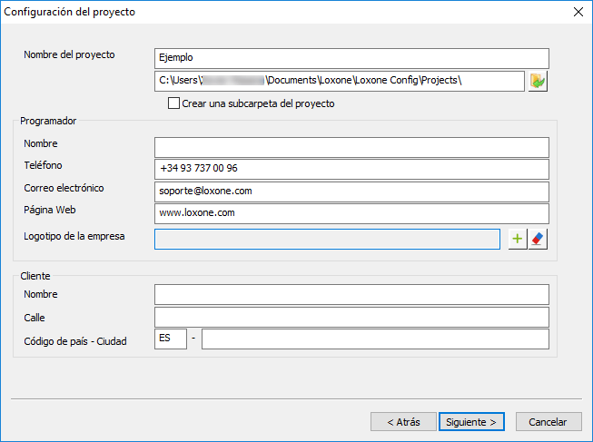Click the Correo electrónico field

pos(351,192)
